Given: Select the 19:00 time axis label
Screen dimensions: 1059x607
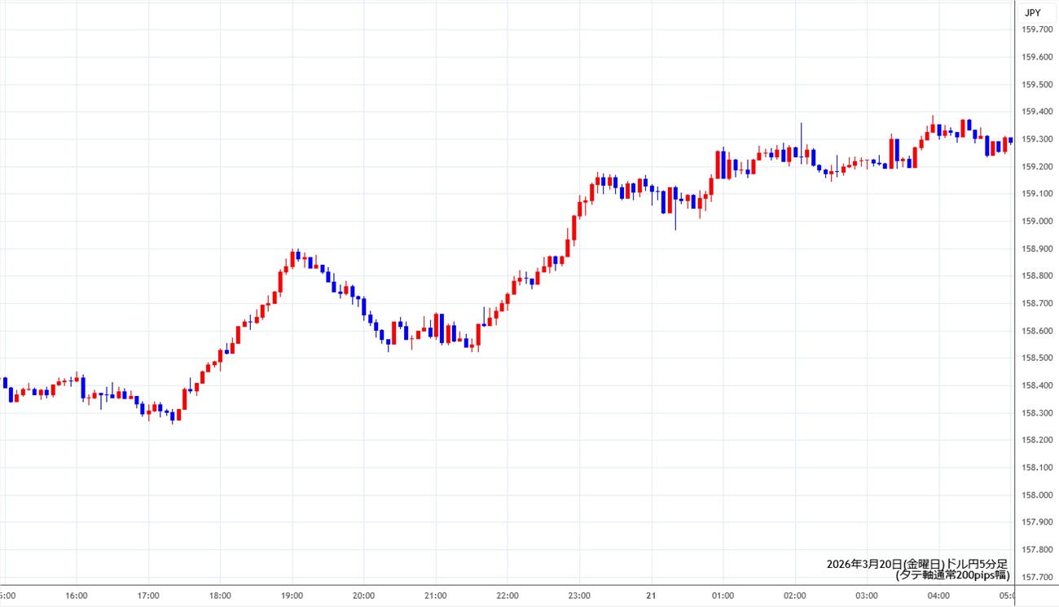Looking at the screenshot, I should (x=292, y=596).
